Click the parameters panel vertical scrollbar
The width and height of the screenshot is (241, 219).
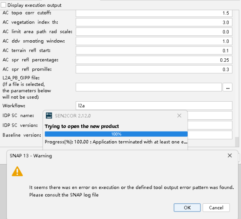[237, 142]
